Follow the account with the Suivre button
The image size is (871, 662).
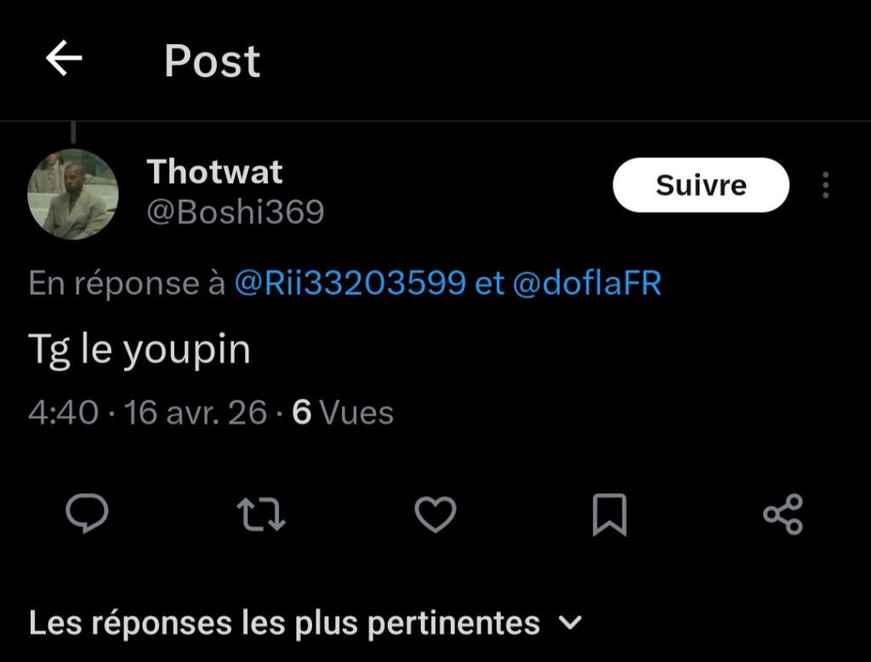click(701, 184)
